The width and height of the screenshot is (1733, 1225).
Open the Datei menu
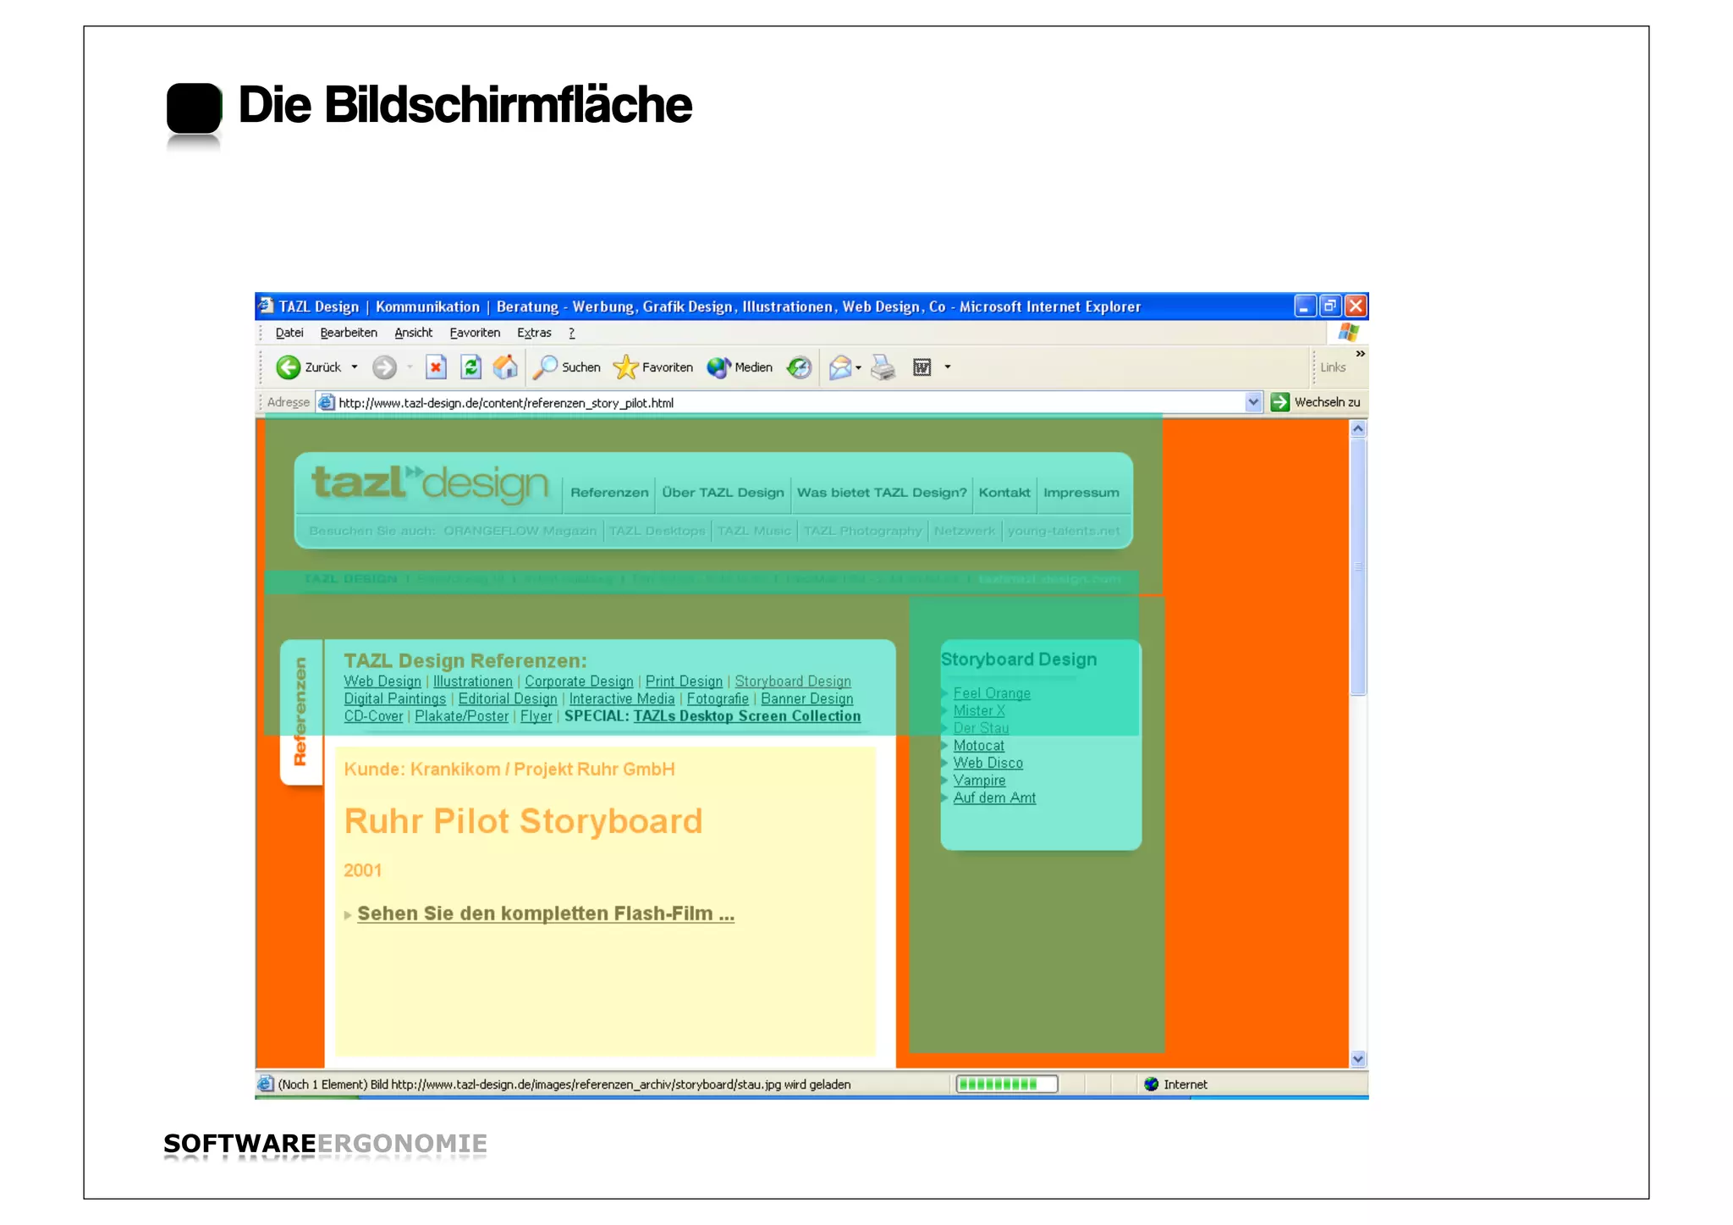click(289, 333)
